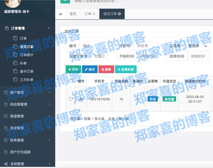Click the icon beside 油卡订单 in sidebar
The image size is (213, 168).
pyautogui.click(x=15, y=71)
